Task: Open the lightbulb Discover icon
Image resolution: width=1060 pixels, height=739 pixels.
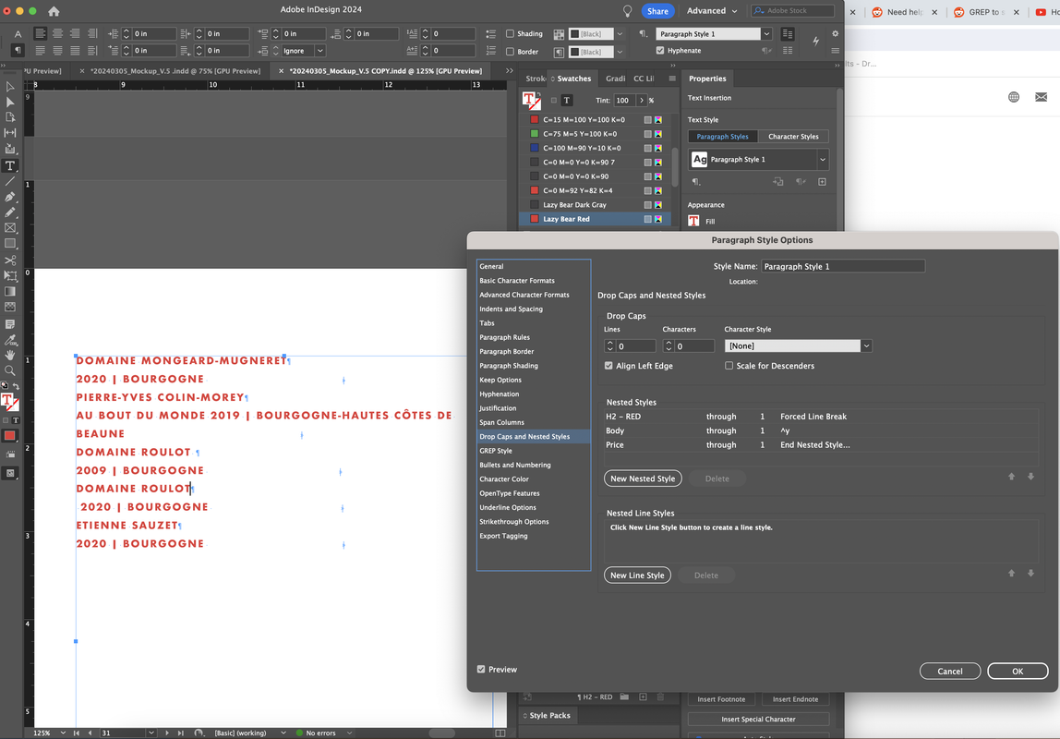Action: 627,11
